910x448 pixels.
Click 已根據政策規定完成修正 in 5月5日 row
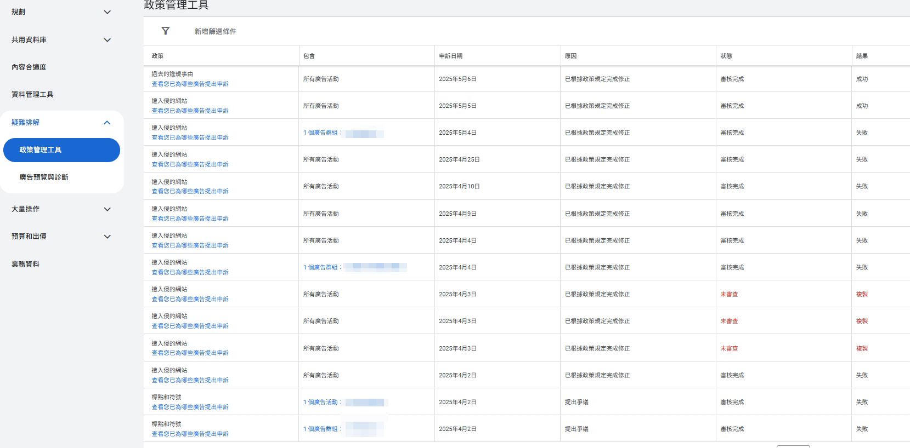(597, 106)
